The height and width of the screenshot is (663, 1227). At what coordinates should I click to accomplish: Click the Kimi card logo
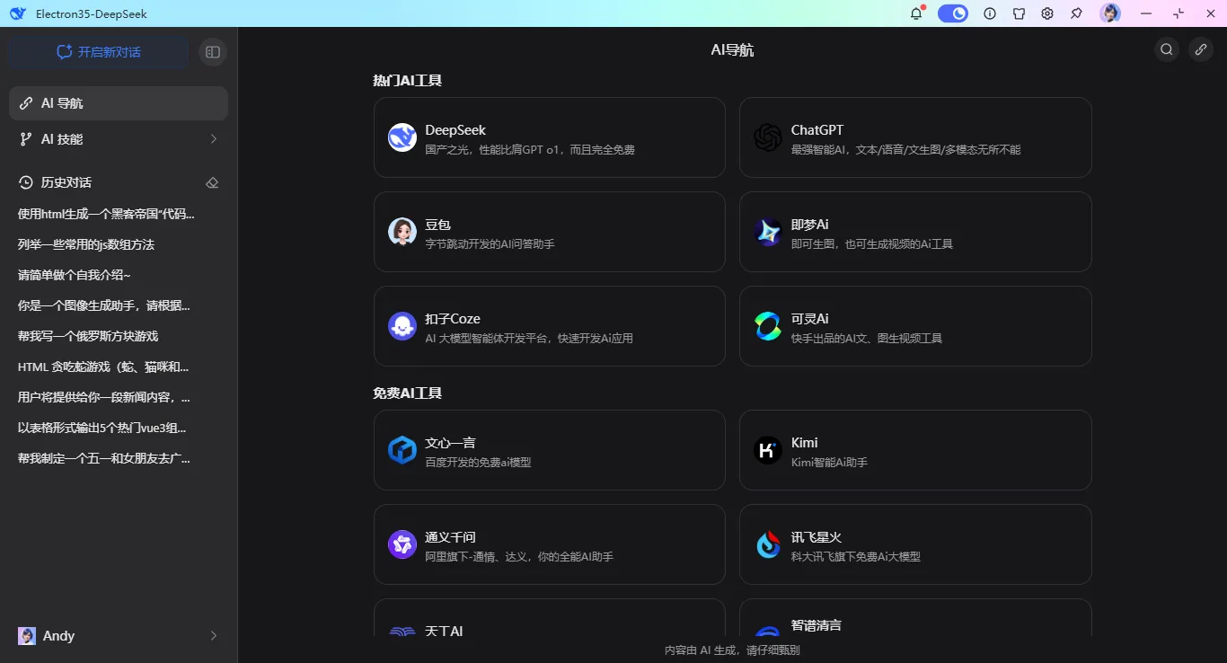[x=768, y=450]
